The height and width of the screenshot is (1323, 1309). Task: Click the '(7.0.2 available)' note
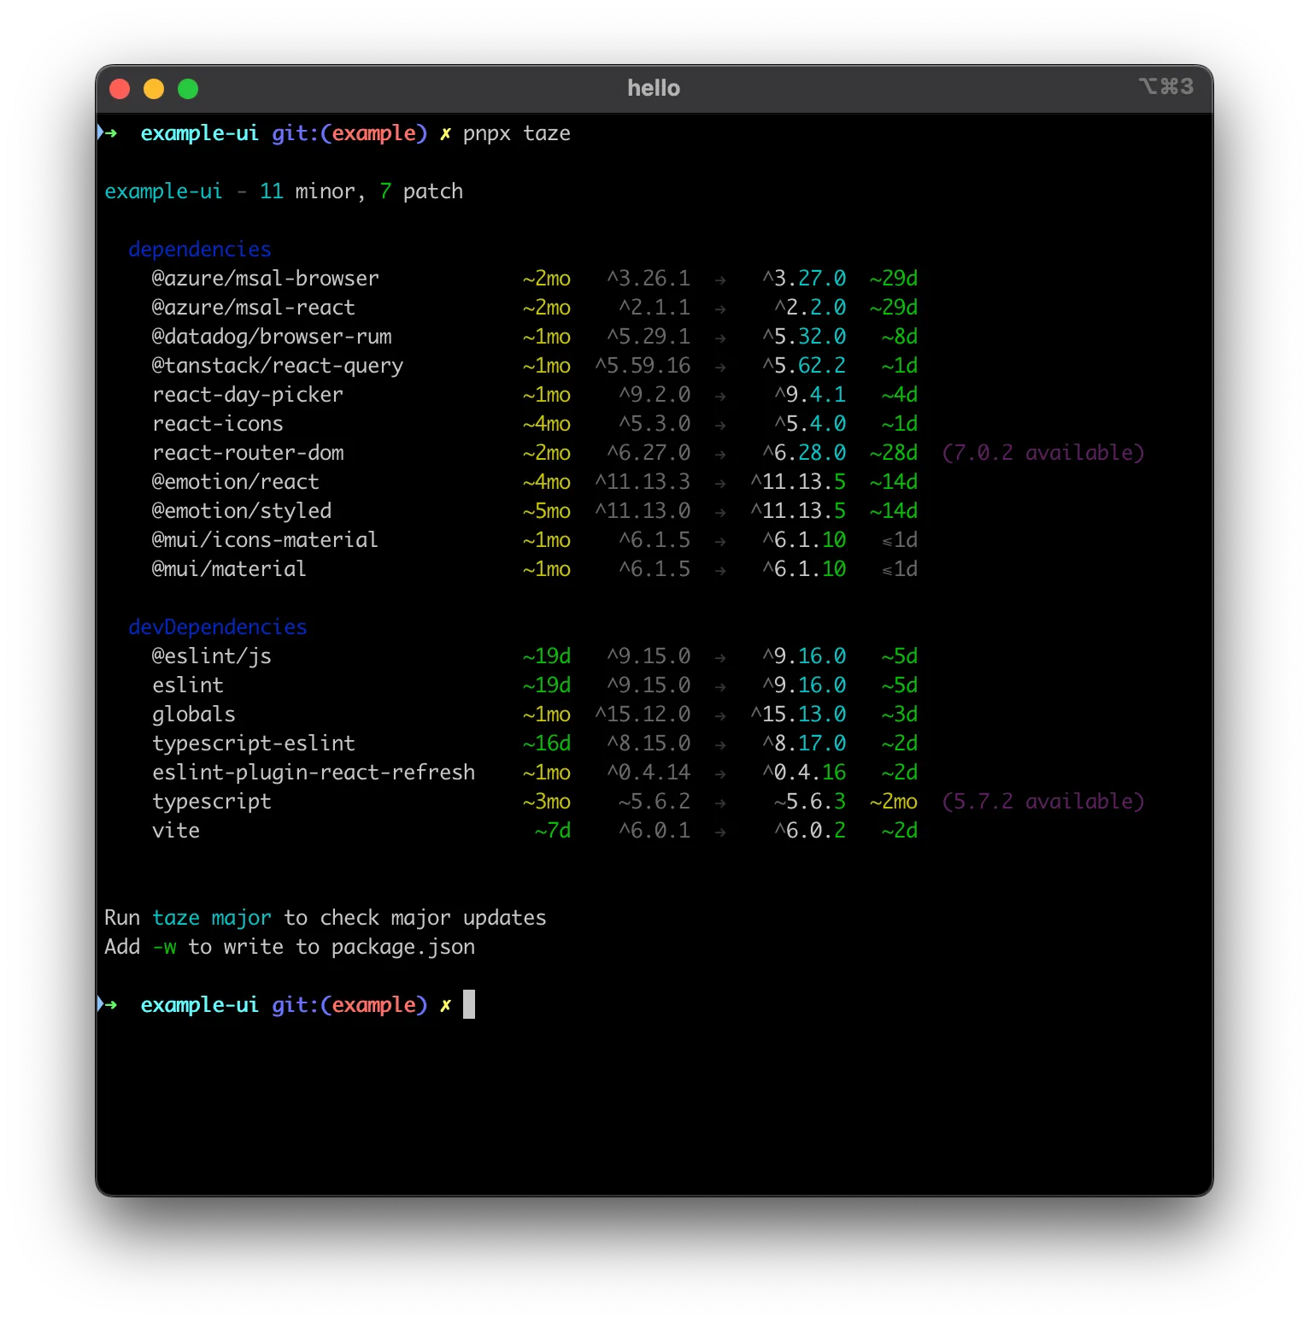coord(1043,453)
